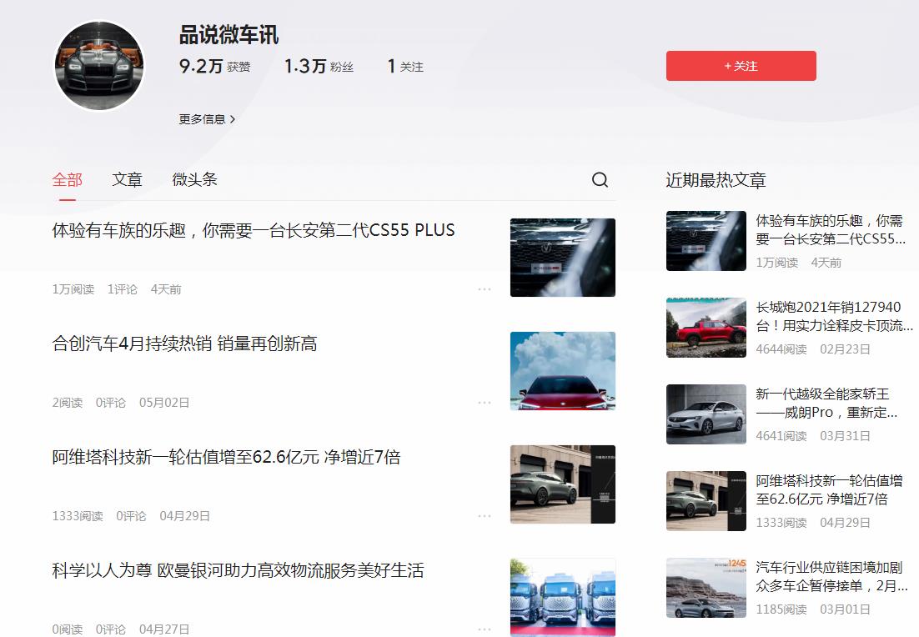Click 1万阅读 in the main feed
The width and height of the screenshot is (919, 637).
[73, 289]
